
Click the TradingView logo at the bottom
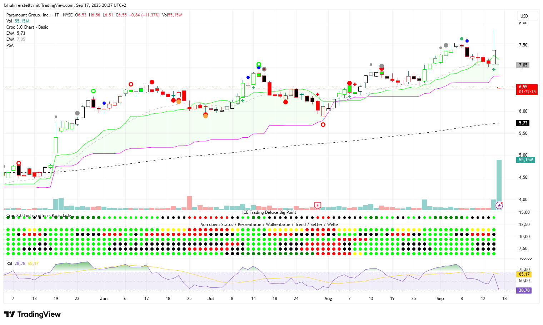33,314
